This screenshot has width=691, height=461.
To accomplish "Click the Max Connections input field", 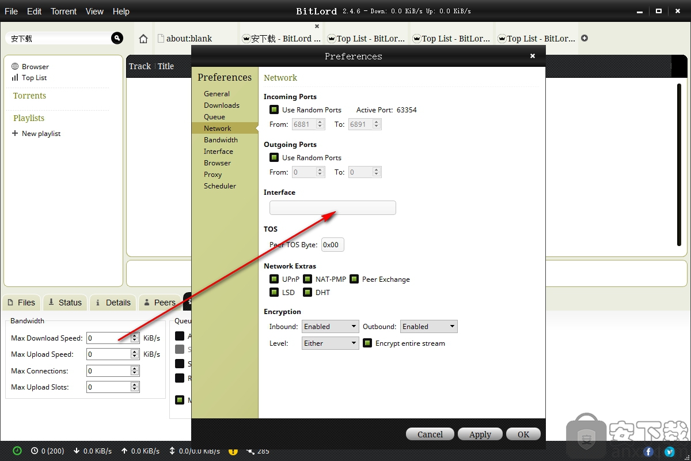I will pos(113,371).
